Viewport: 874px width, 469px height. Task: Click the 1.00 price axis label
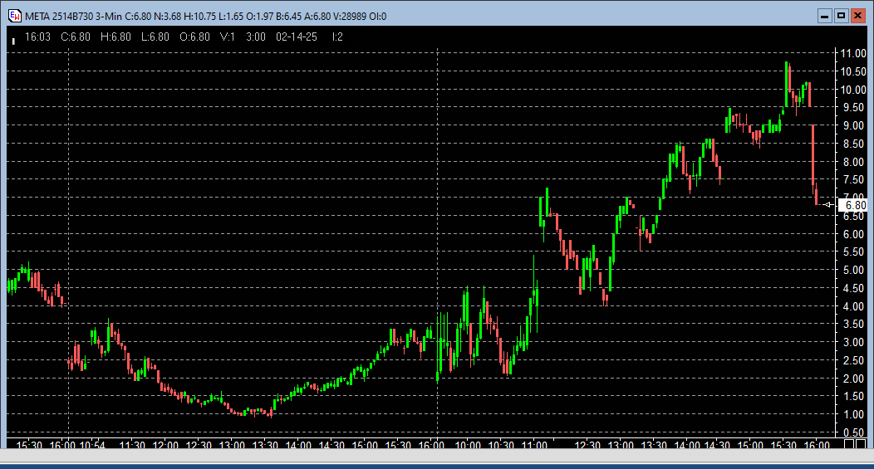pos(853,414)
